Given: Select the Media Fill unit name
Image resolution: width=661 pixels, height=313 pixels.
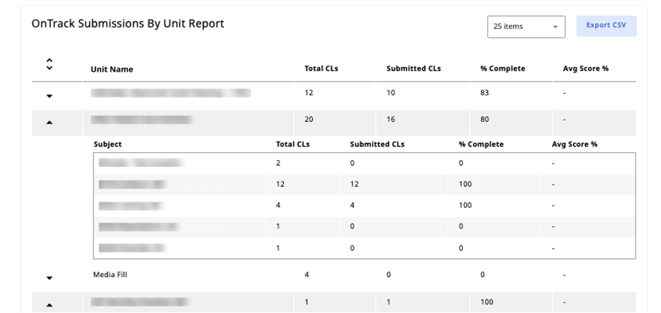Looking at the screenshot, I should [110, 275].
